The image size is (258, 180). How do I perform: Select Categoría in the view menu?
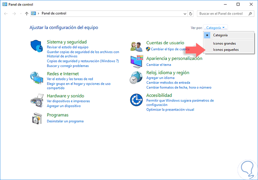point(229,35)
